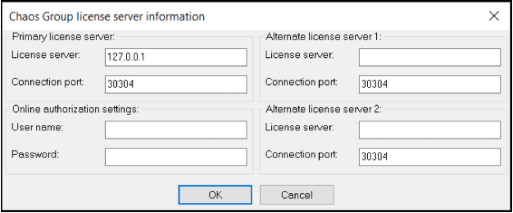Dismiss the dialog with Cancel button
Viewport: 513px width, 213px height.
[297, 195]
